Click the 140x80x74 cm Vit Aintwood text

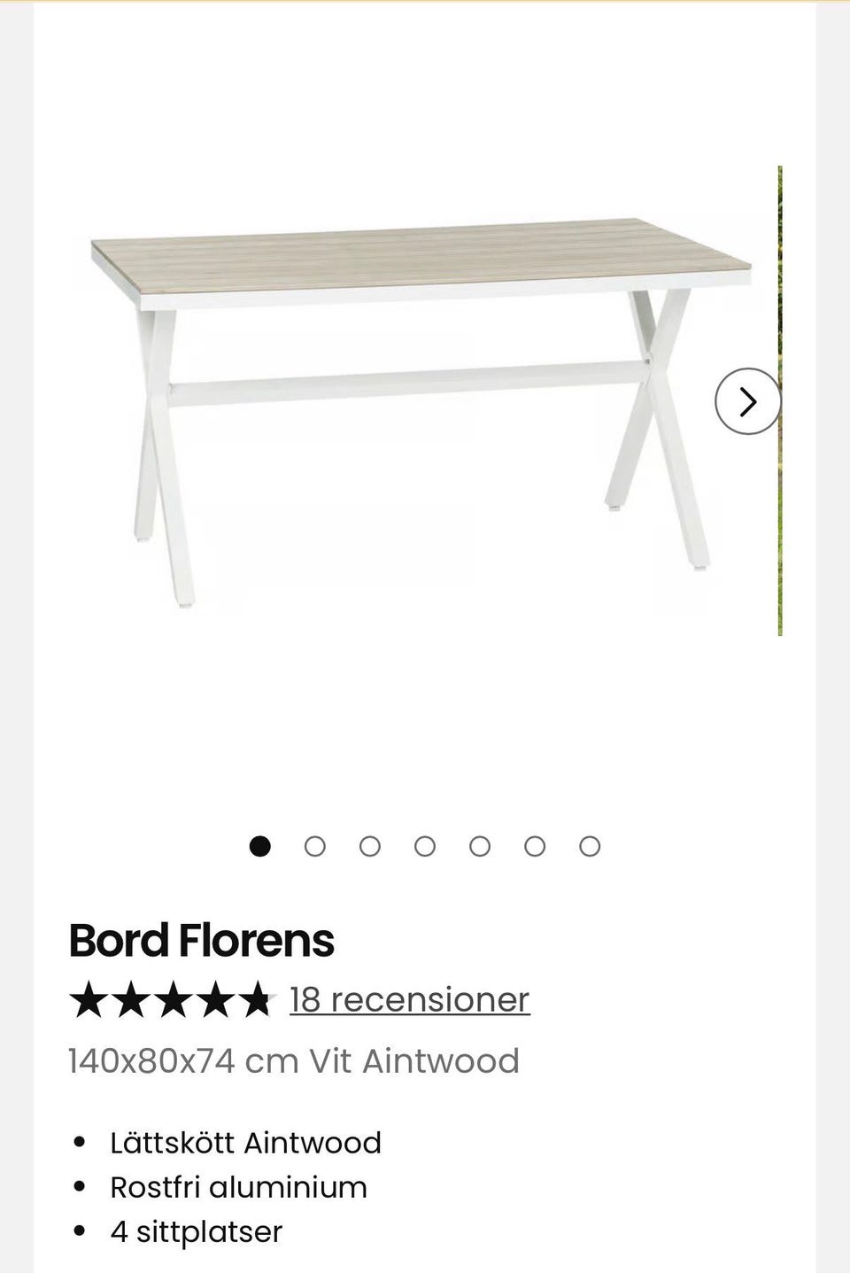pyautogui.click(x=293, y=1060)
